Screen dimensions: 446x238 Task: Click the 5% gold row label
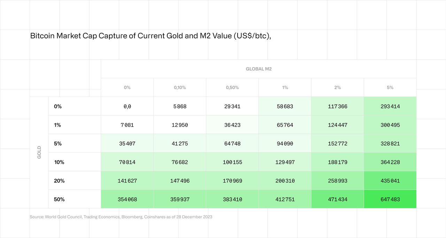click(x=58, y=143)
